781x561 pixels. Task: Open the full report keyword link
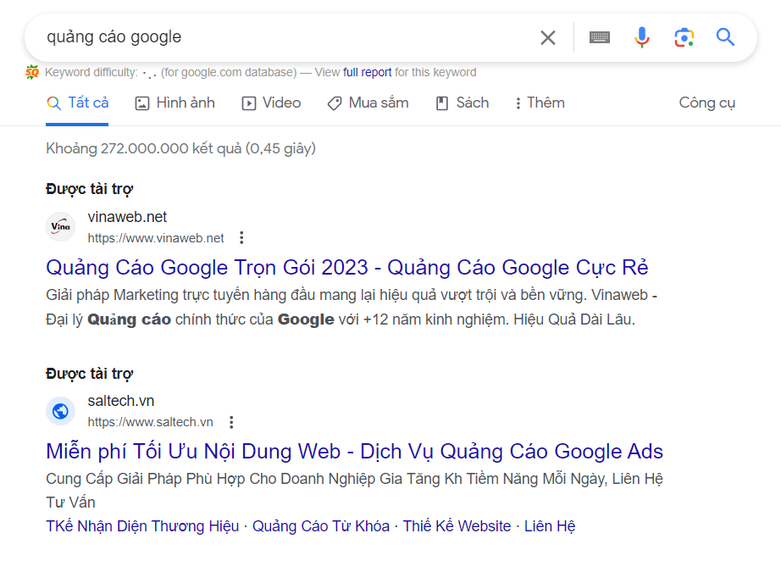pyautogui.click(x=367, y=72)
